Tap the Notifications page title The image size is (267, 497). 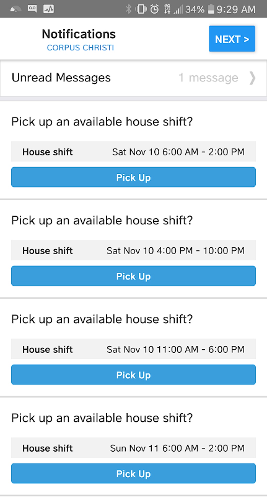click(79, 34)
